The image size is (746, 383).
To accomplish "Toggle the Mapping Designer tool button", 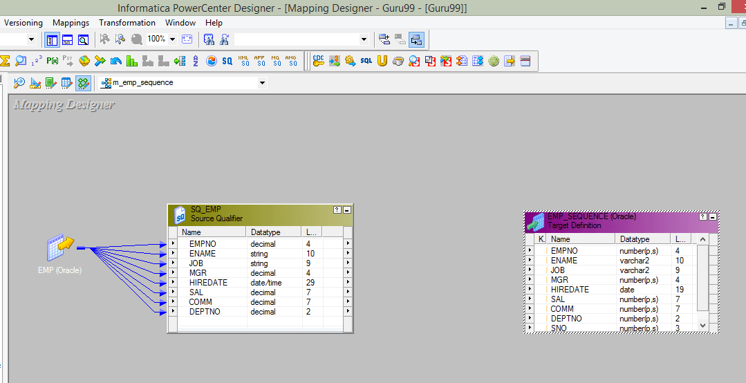I will pyautogui.click(x=84, y=83).
